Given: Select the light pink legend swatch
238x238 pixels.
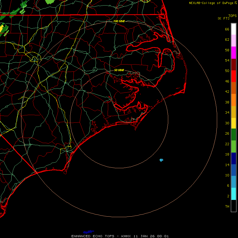Looking at the screenshot, I should coord(234,41).
